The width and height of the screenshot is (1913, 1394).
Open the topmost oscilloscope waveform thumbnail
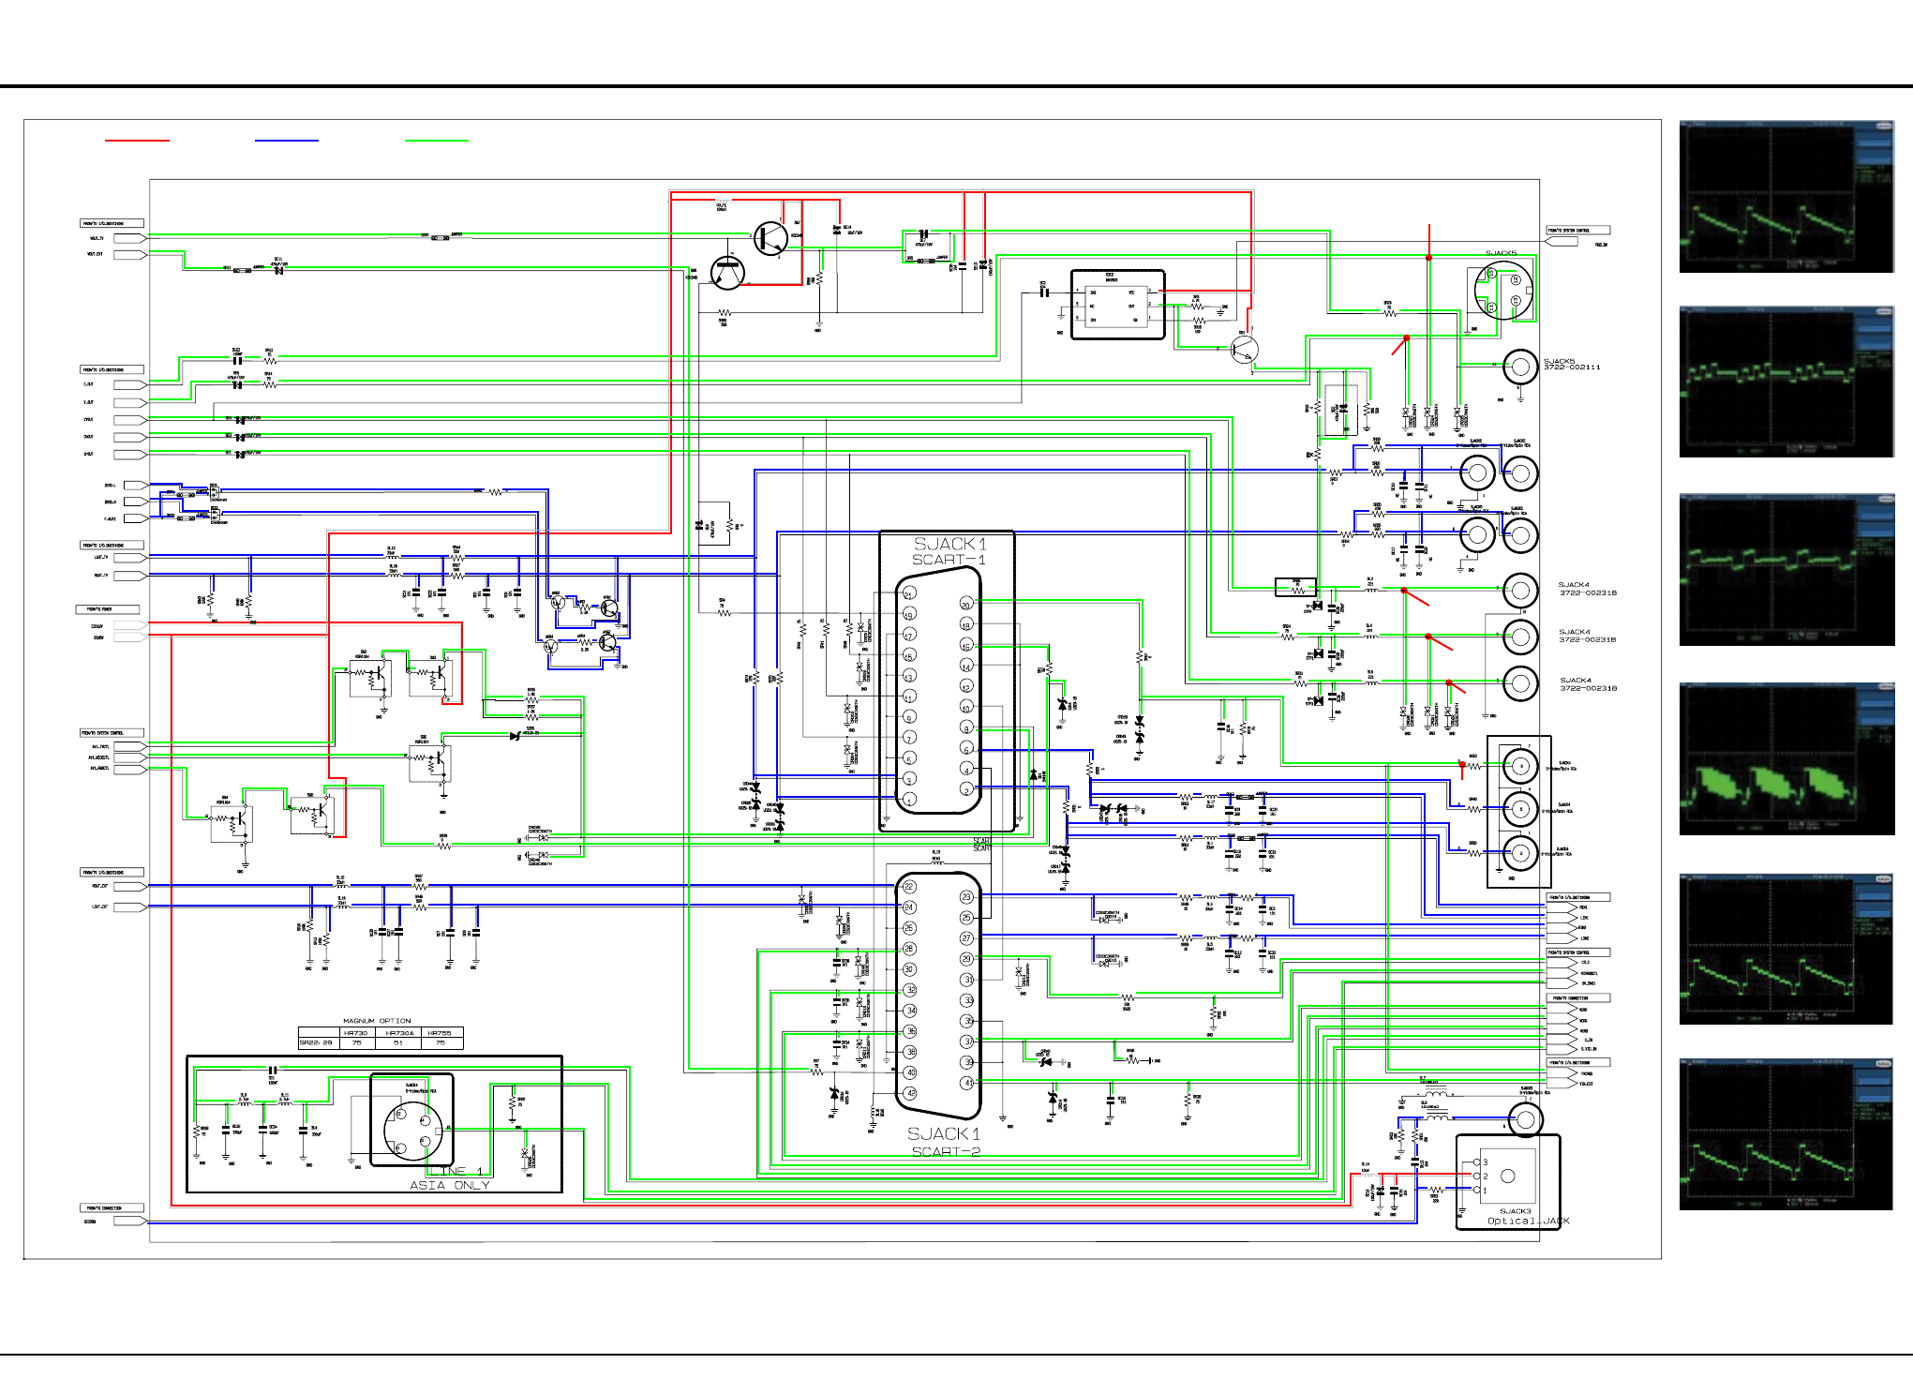click(1786, 197)
